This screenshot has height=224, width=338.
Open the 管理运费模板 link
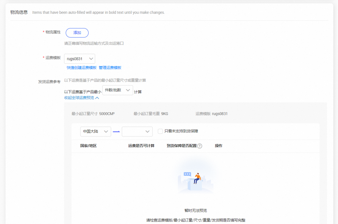[x=110, y=67]
